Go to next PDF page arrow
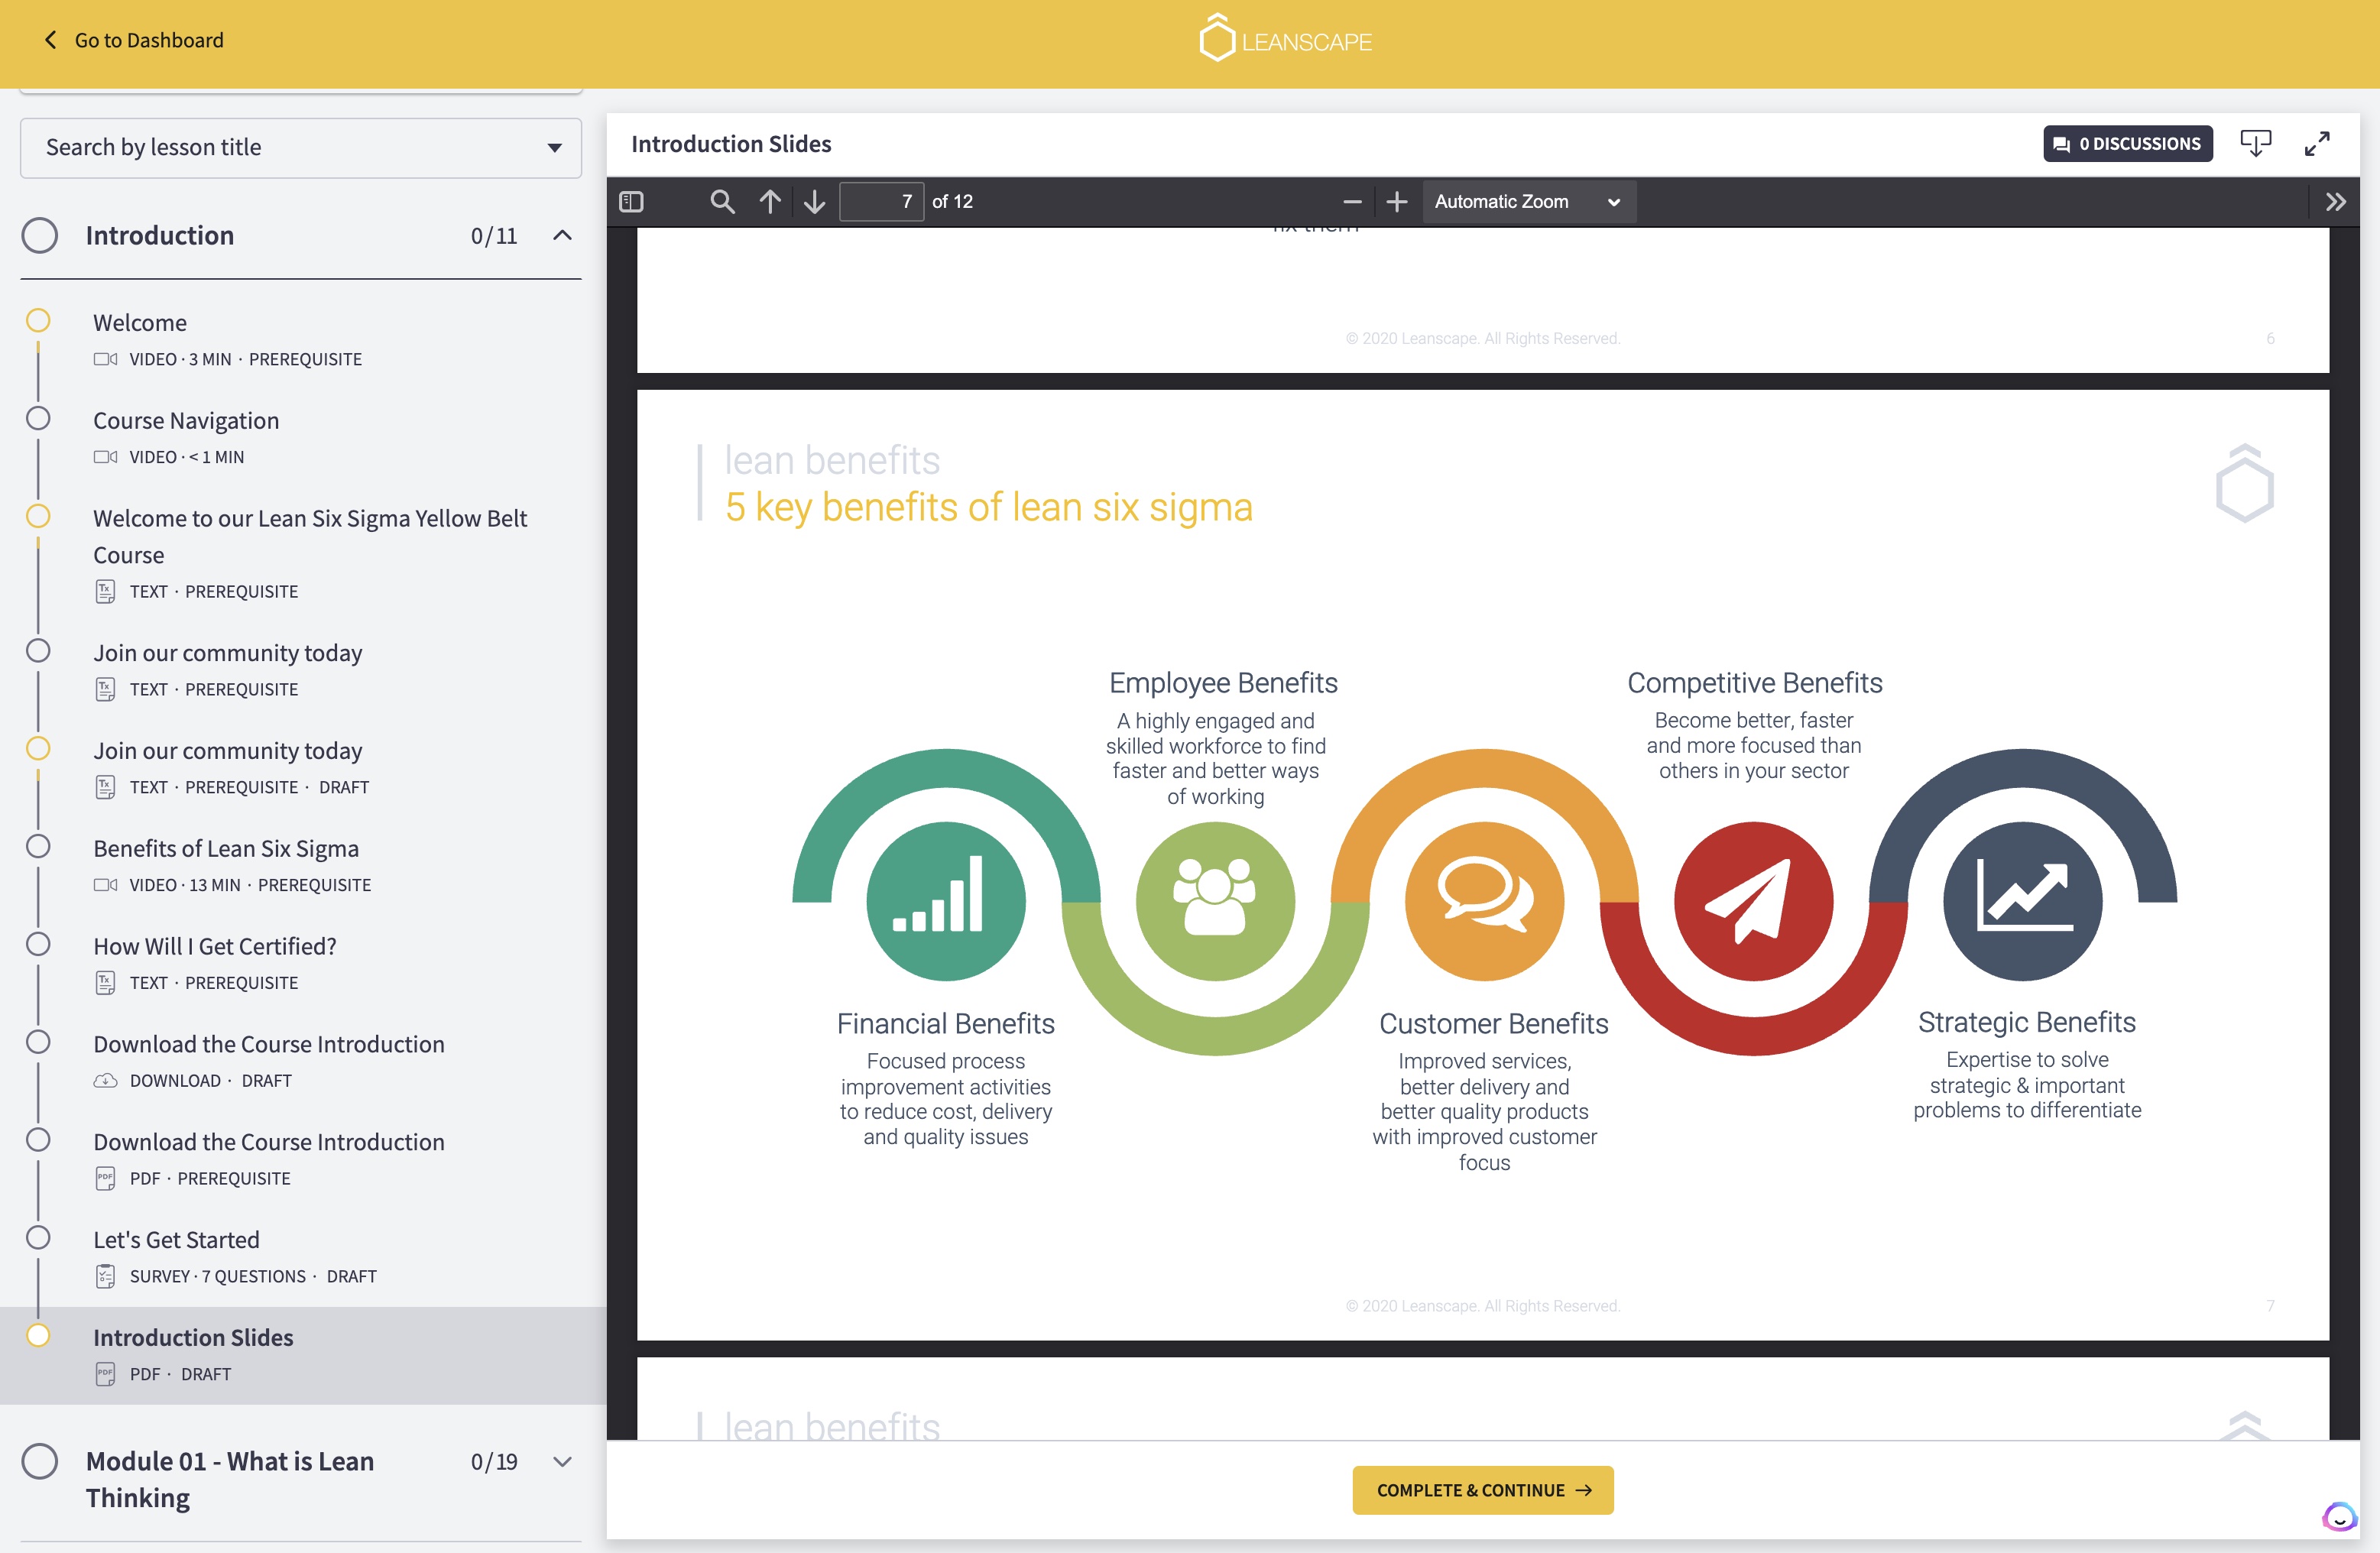The width and height of the screenshot is (2380, 1553). point(814,202)
